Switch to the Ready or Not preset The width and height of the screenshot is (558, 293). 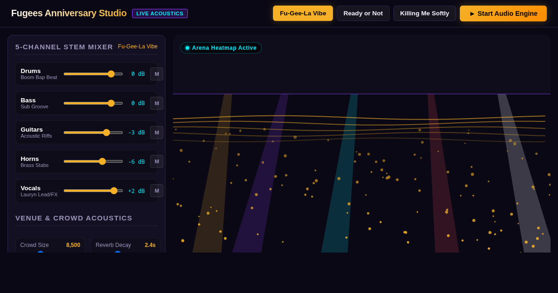pyautogui.click(x=363, y=13)
